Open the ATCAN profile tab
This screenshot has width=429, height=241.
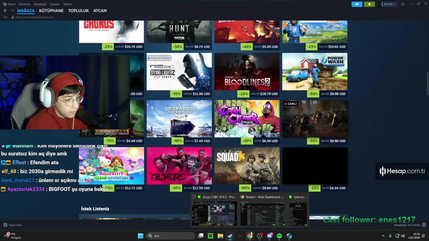(100, 11)
